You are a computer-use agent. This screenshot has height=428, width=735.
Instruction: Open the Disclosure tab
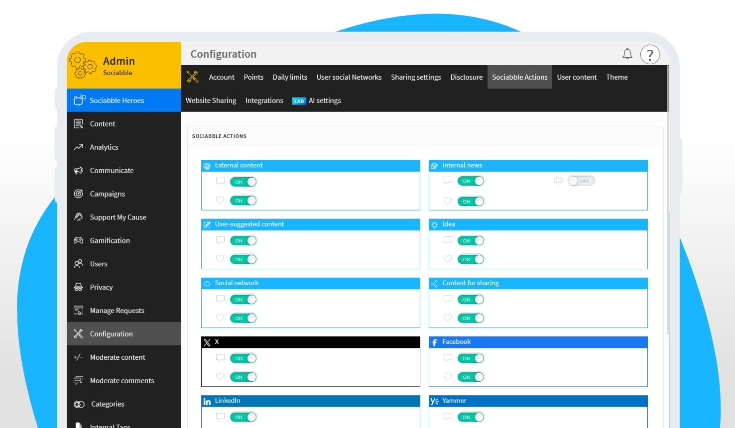[467, 77]
